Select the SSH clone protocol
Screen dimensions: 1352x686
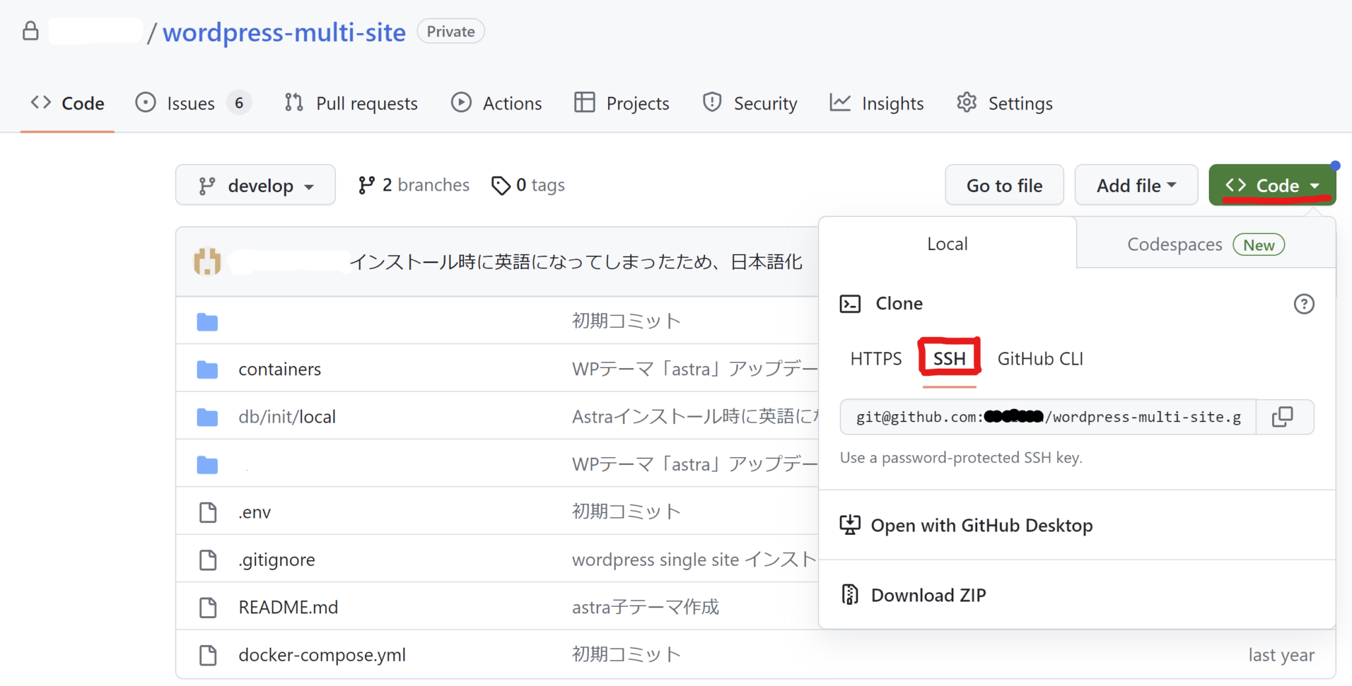pos(949,358)
